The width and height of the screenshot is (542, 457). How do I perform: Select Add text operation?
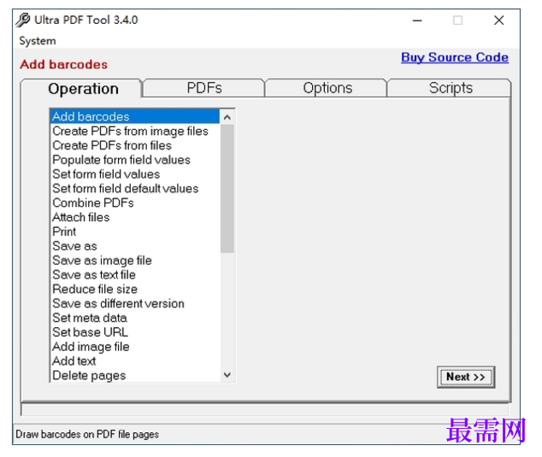click(x=135, y=361)
